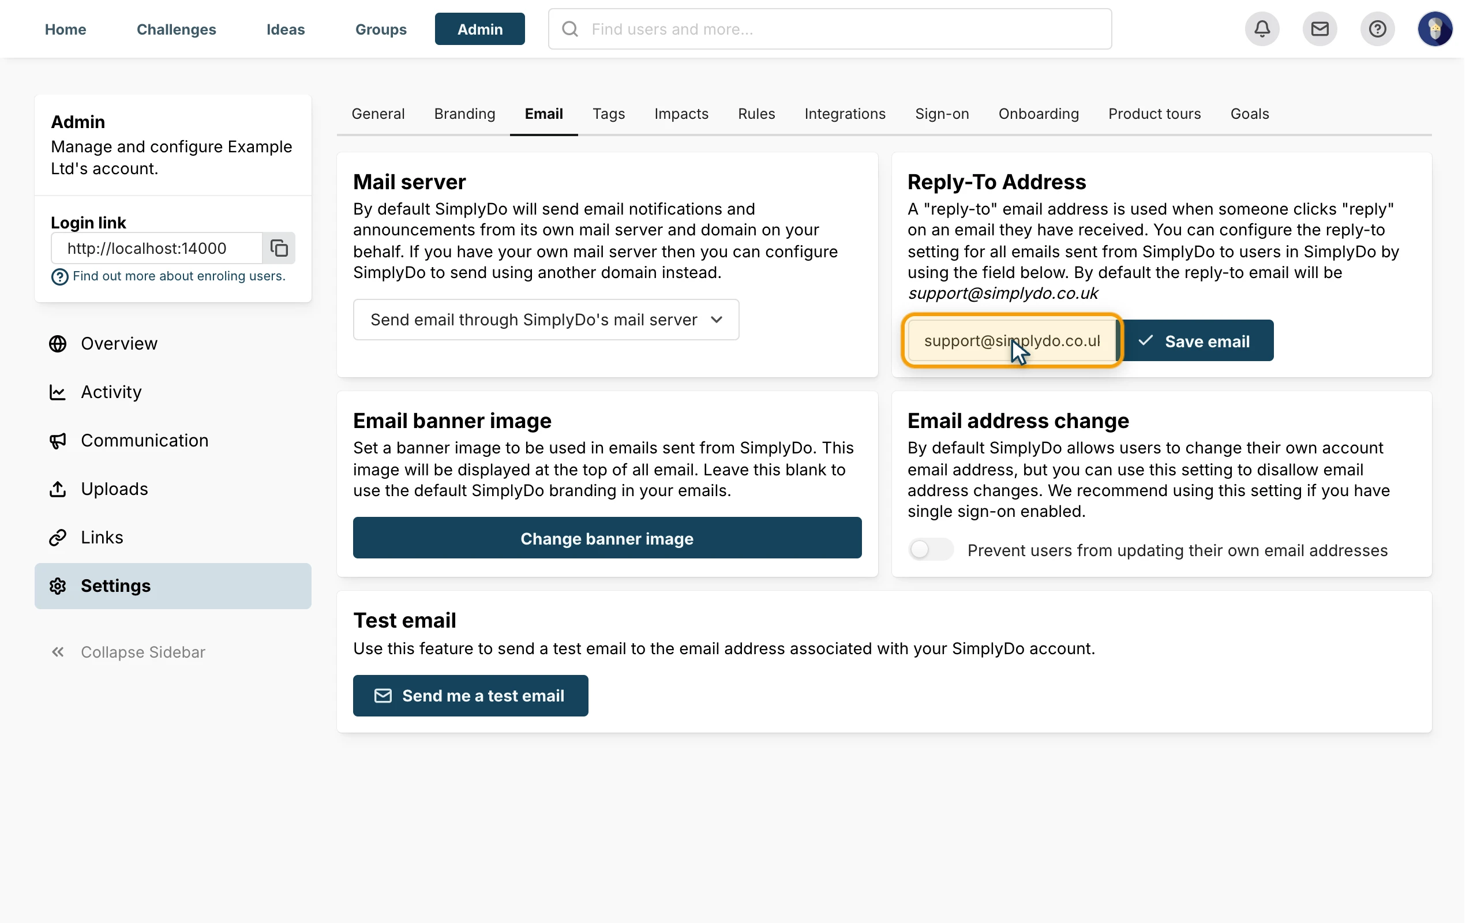
Task: Click Send me a test email
Action: click(471, 695)
